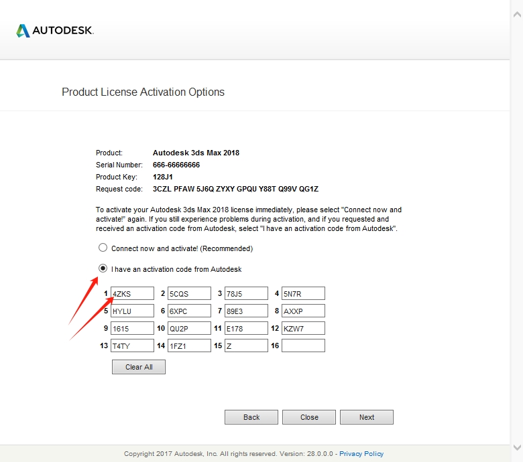523x462 pixels.
Task: Click activation field 13 with T4TY
Action: tap(132, 345)
